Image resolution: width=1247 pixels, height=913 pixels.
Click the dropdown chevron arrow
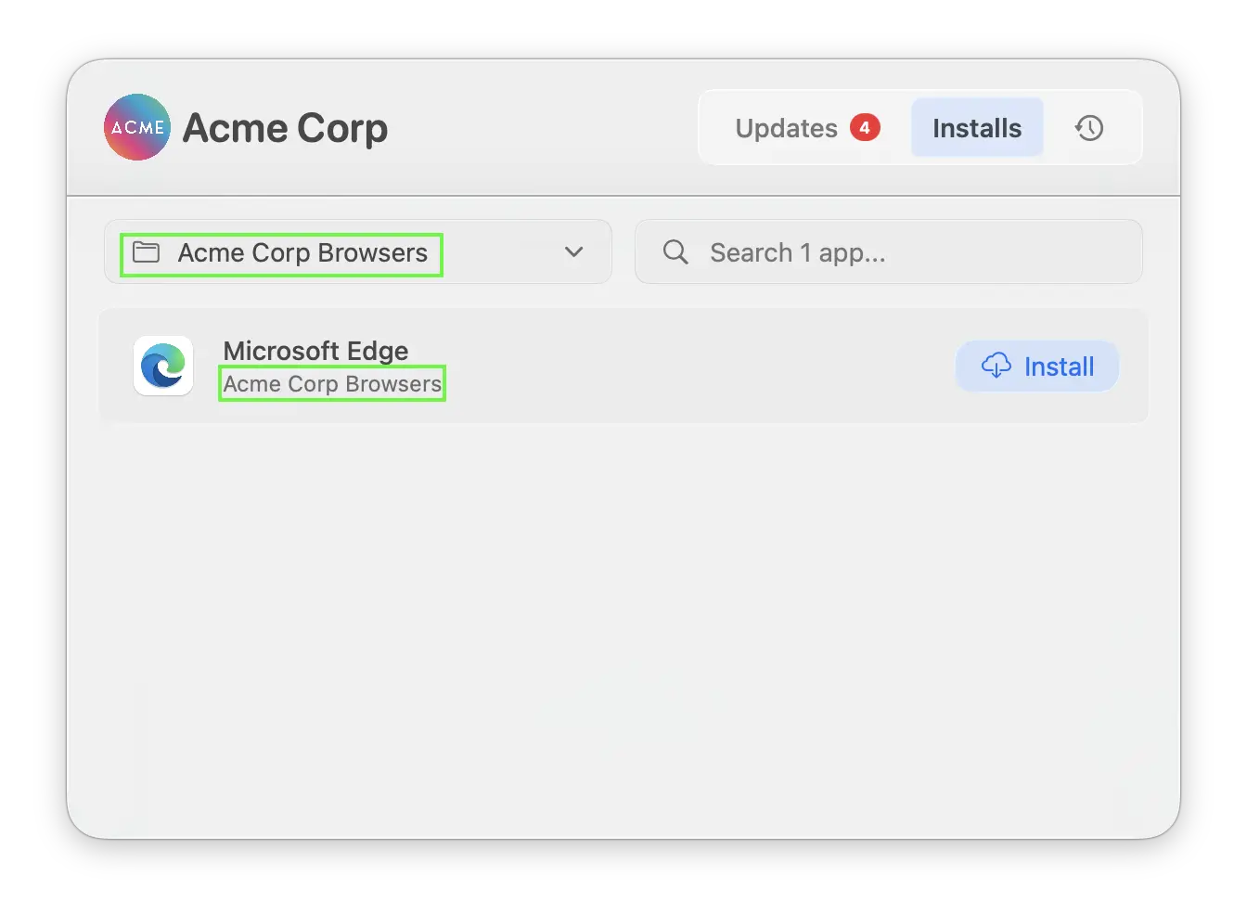574,251
